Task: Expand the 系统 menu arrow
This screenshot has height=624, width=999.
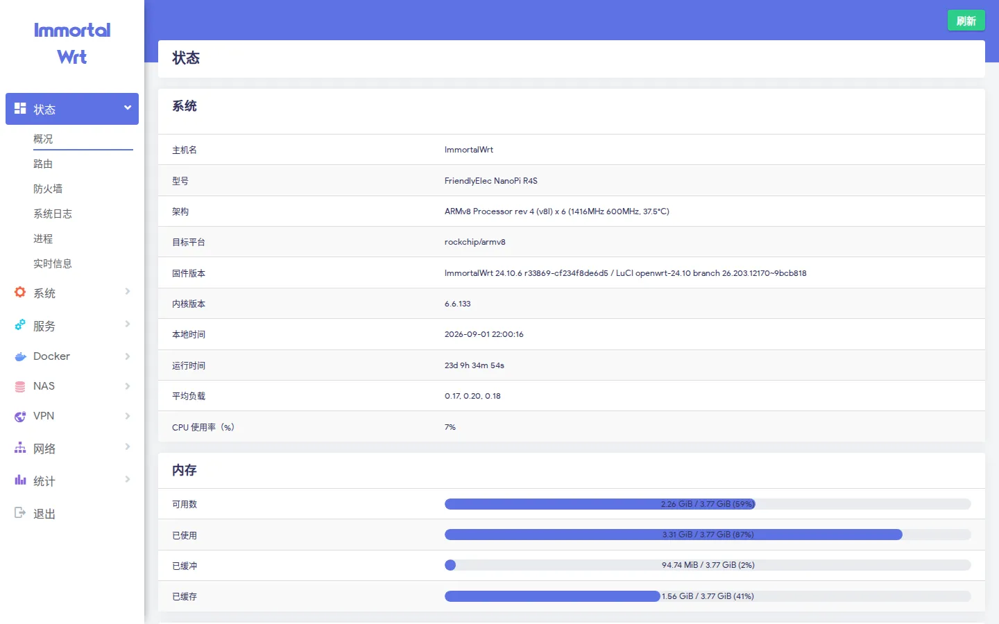Action: (x=128, y=291)
